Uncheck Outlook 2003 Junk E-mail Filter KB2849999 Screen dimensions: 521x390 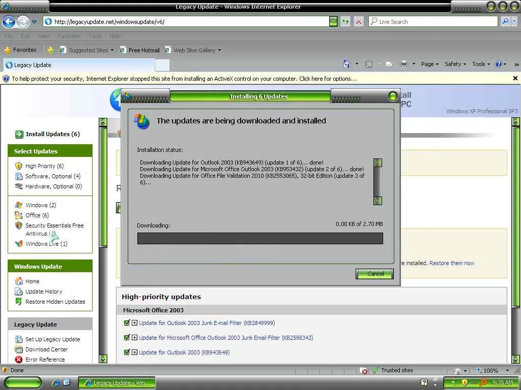point(126,322)
